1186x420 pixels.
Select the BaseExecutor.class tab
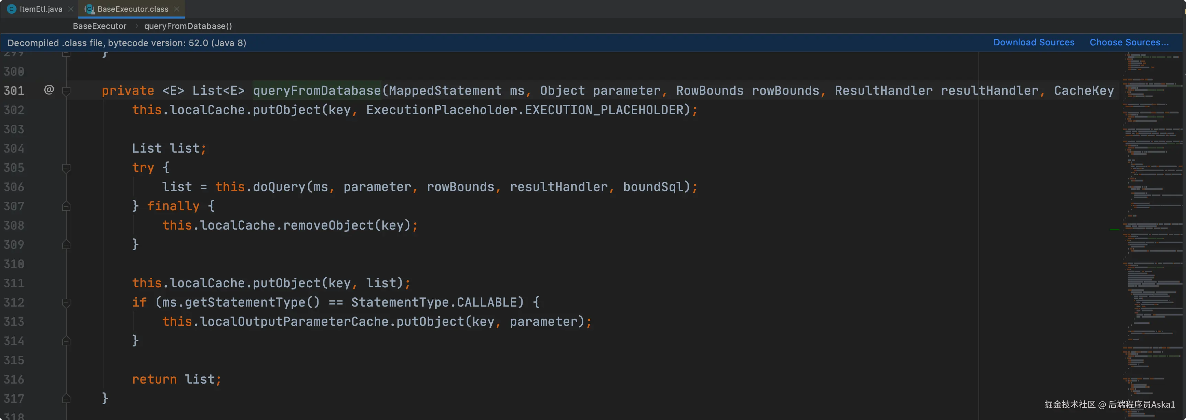click(133, 9)
